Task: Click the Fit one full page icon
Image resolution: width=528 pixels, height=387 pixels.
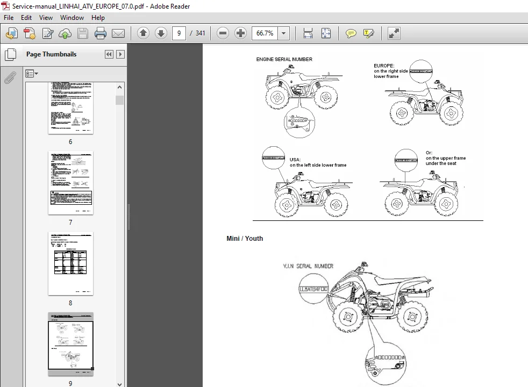Action: [326, 33]
